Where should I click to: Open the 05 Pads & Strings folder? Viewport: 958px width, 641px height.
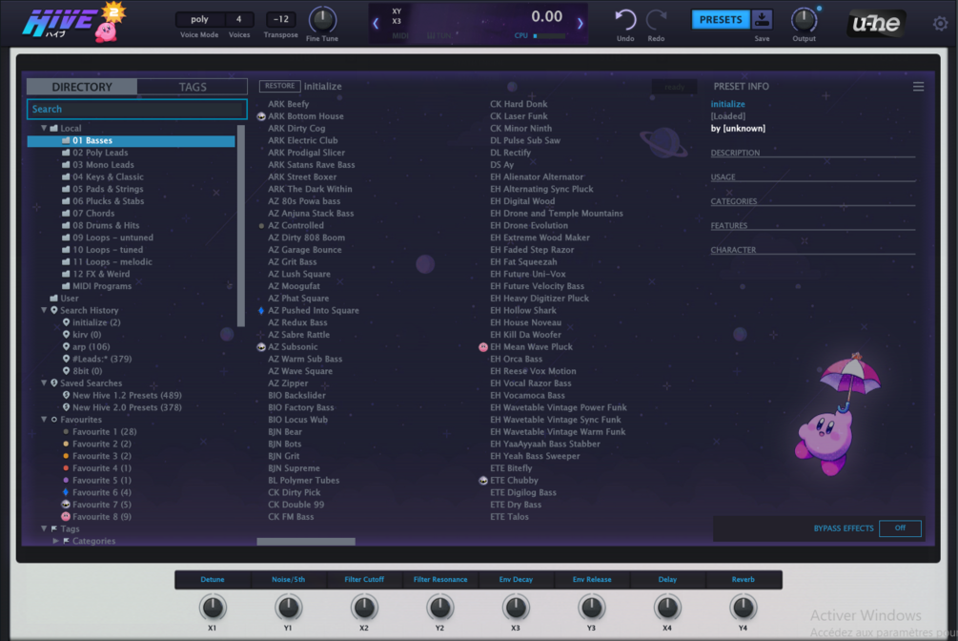pos(108,190)
